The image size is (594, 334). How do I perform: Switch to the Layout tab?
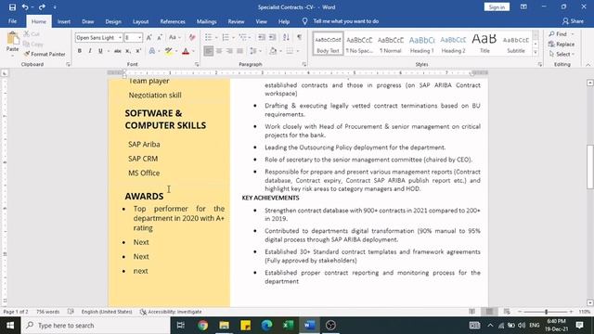[x=140, y=21]
